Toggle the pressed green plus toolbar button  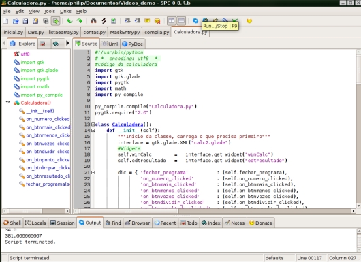coord(55,21)
